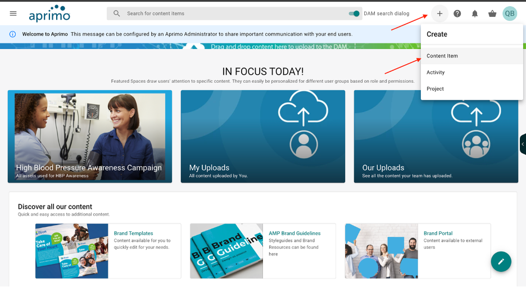Open High Blood Pressure Awareness Campaign space
526x287 pixels.
coord(90,136)
